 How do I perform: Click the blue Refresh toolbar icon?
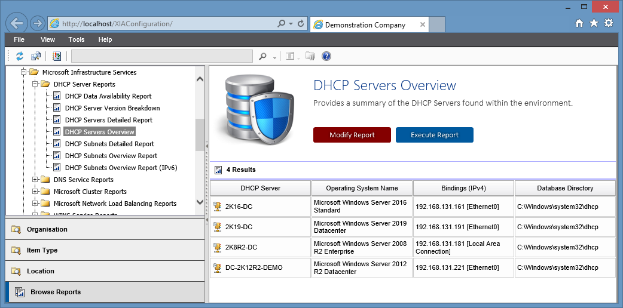point(20,56)
